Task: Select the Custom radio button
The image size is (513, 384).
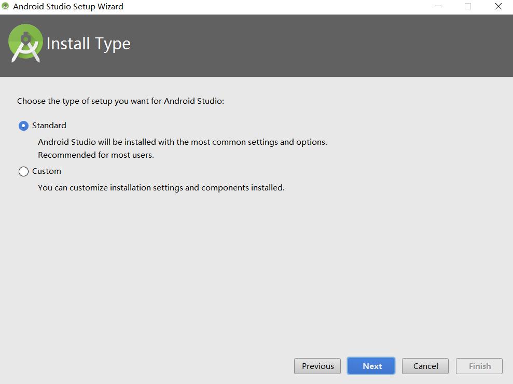Action: tap(23, 171)
